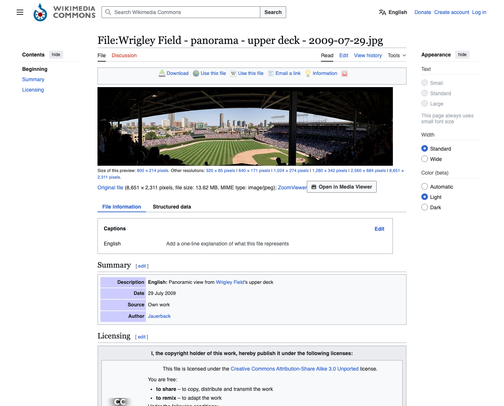Open the Edit tab
Screen dimensions: 504x406
tap(344, 55)
